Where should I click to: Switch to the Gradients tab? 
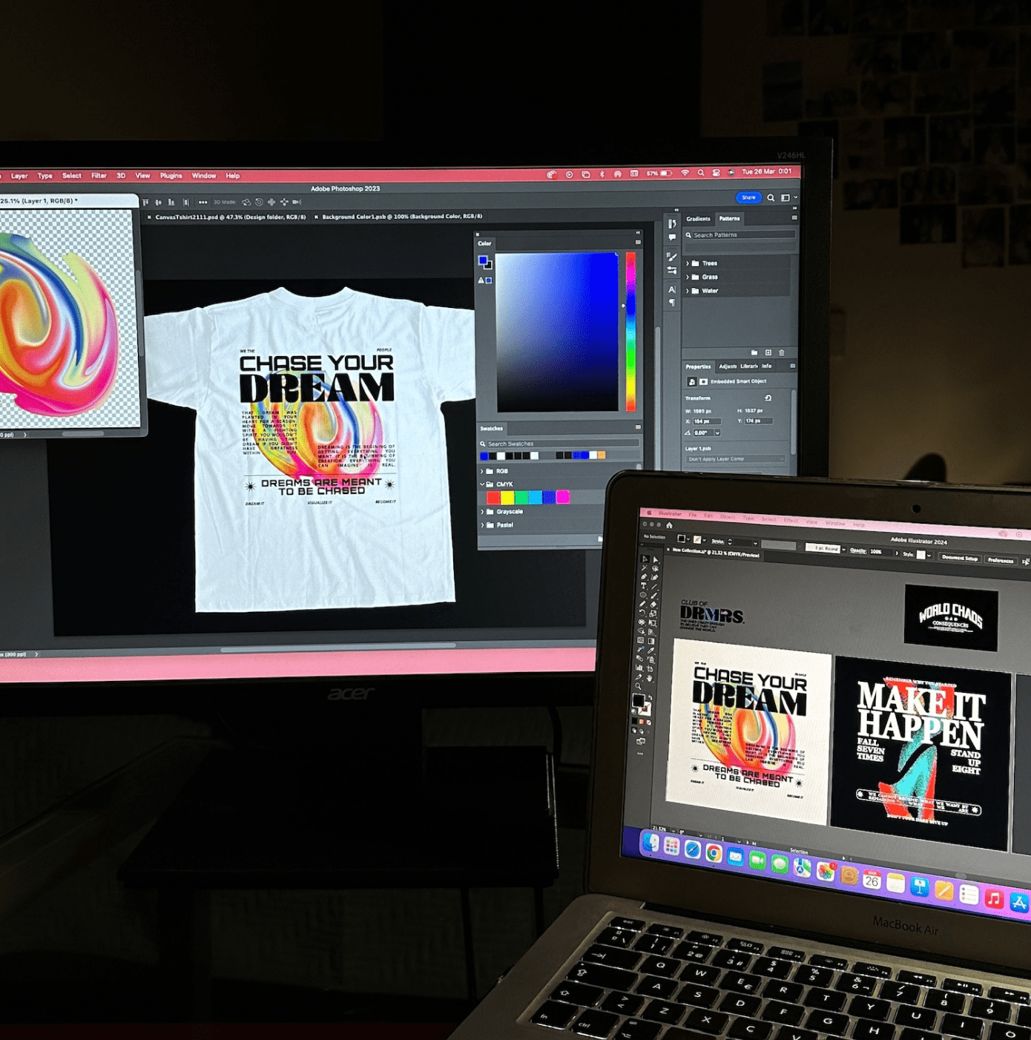click(698, 219)
